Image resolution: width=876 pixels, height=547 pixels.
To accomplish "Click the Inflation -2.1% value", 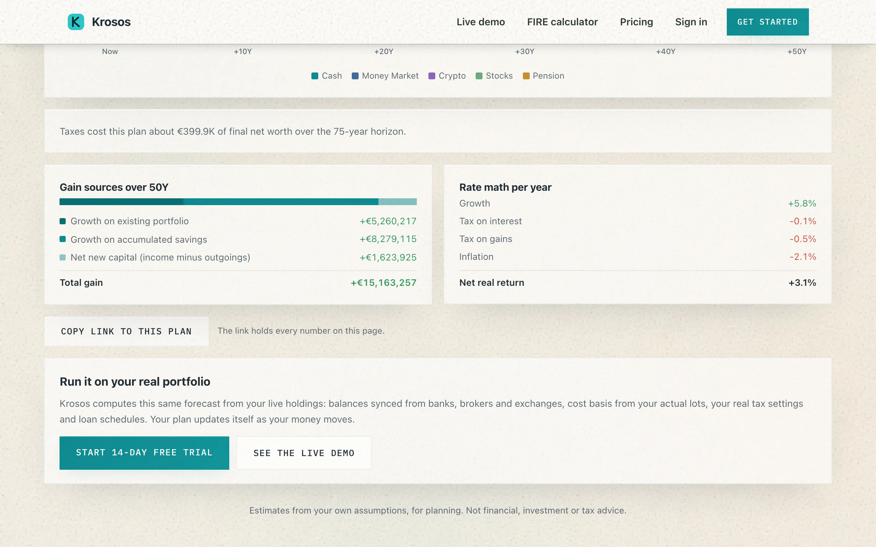I will tap(803, 256).
